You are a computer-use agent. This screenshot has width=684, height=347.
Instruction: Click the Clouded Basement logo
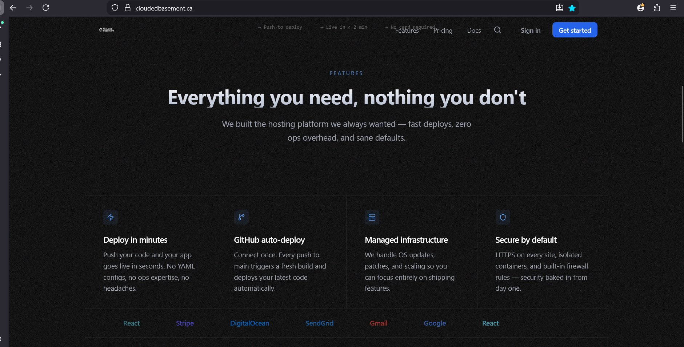point(107,30)
